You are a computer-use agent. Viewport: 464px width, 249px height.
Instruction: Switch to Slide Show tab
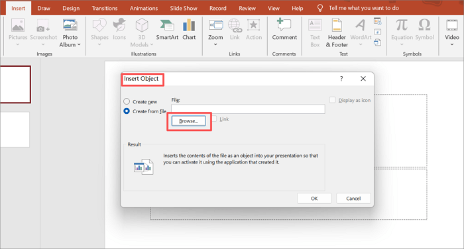184,9
